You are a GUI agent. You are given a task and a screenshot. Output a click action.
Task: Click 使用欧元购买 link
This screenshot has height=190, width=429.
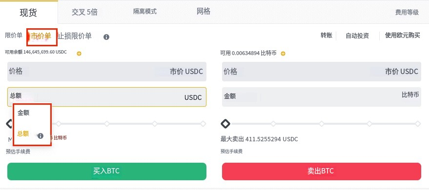tap(403, 35)
